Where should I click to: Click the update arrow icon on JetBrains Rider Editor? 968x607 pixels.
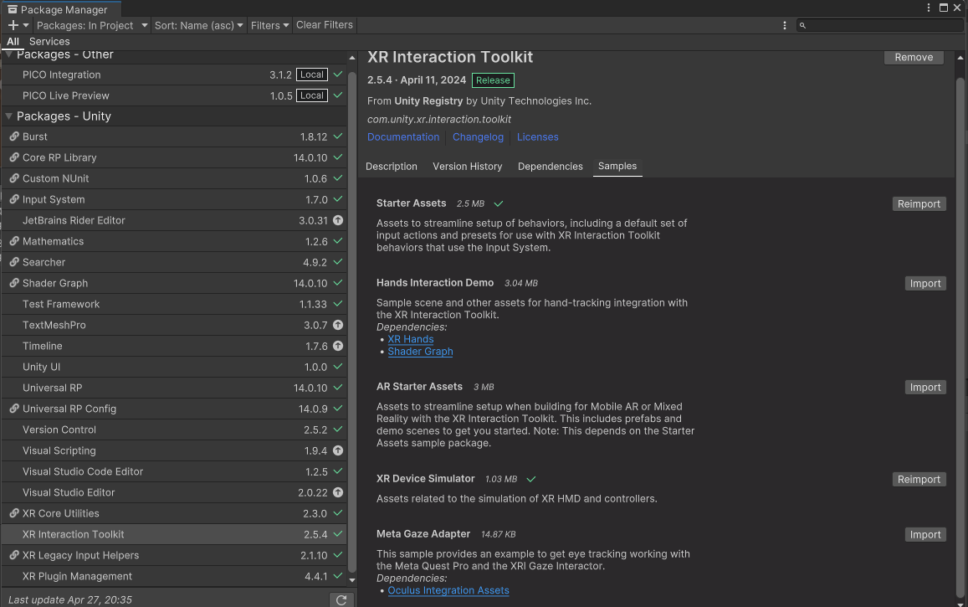[338, 220]
